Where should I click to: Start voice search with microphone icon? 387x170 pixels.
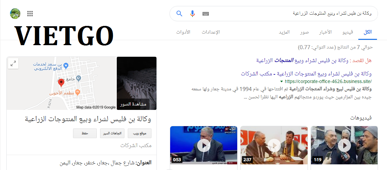[192, 14]
